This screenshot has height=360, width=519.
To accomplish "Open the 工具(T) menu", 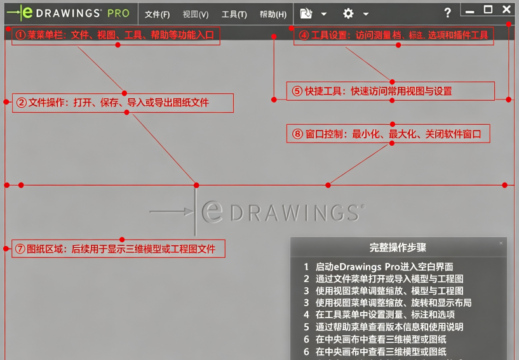I will 234,14.
